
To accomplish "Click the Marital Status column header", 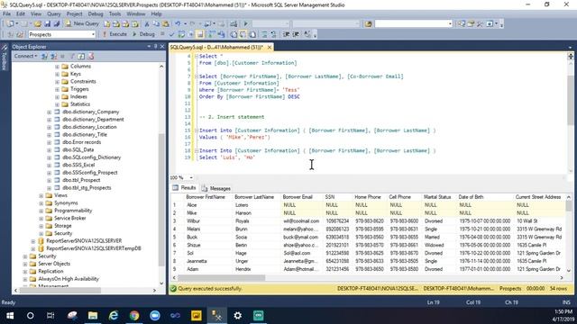I will [437, 197].
